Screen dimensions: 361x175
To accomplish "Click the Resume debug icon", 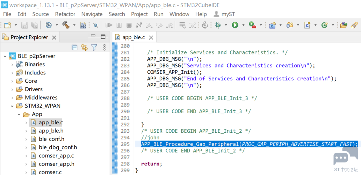I will [109, 25].
